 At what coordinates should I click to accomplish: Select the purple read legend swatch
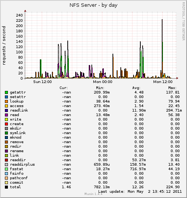click(6, 115)
